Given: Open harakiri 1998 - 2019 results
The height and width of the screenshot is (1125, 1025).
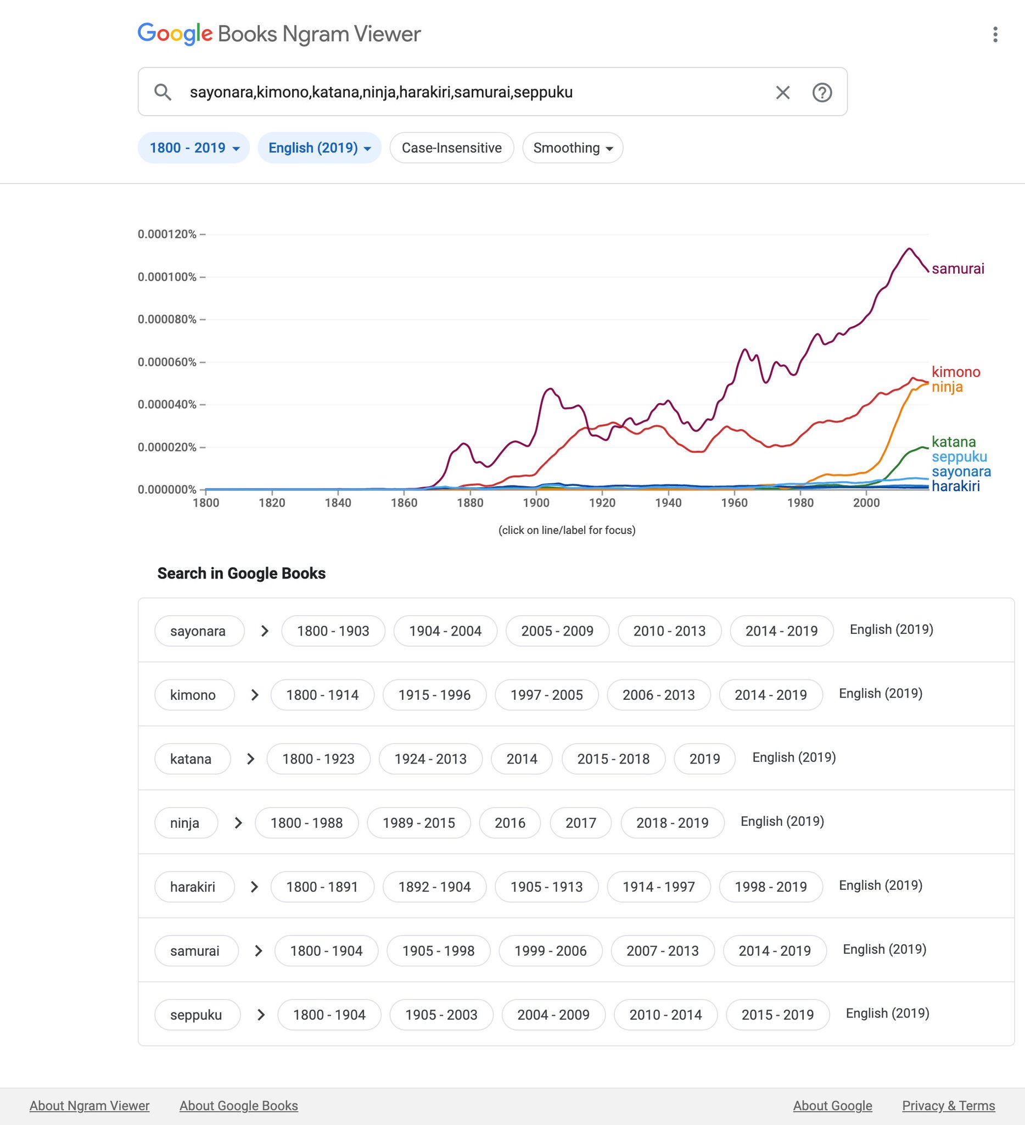Looking at the screenshot, I should pyautogui.click(x=771, y=887).
